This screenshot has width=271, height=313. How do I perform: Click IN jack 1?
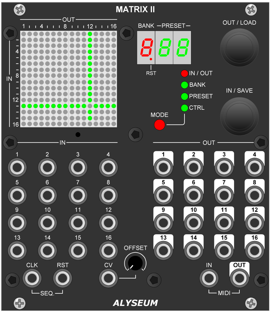tap(17, 167)
